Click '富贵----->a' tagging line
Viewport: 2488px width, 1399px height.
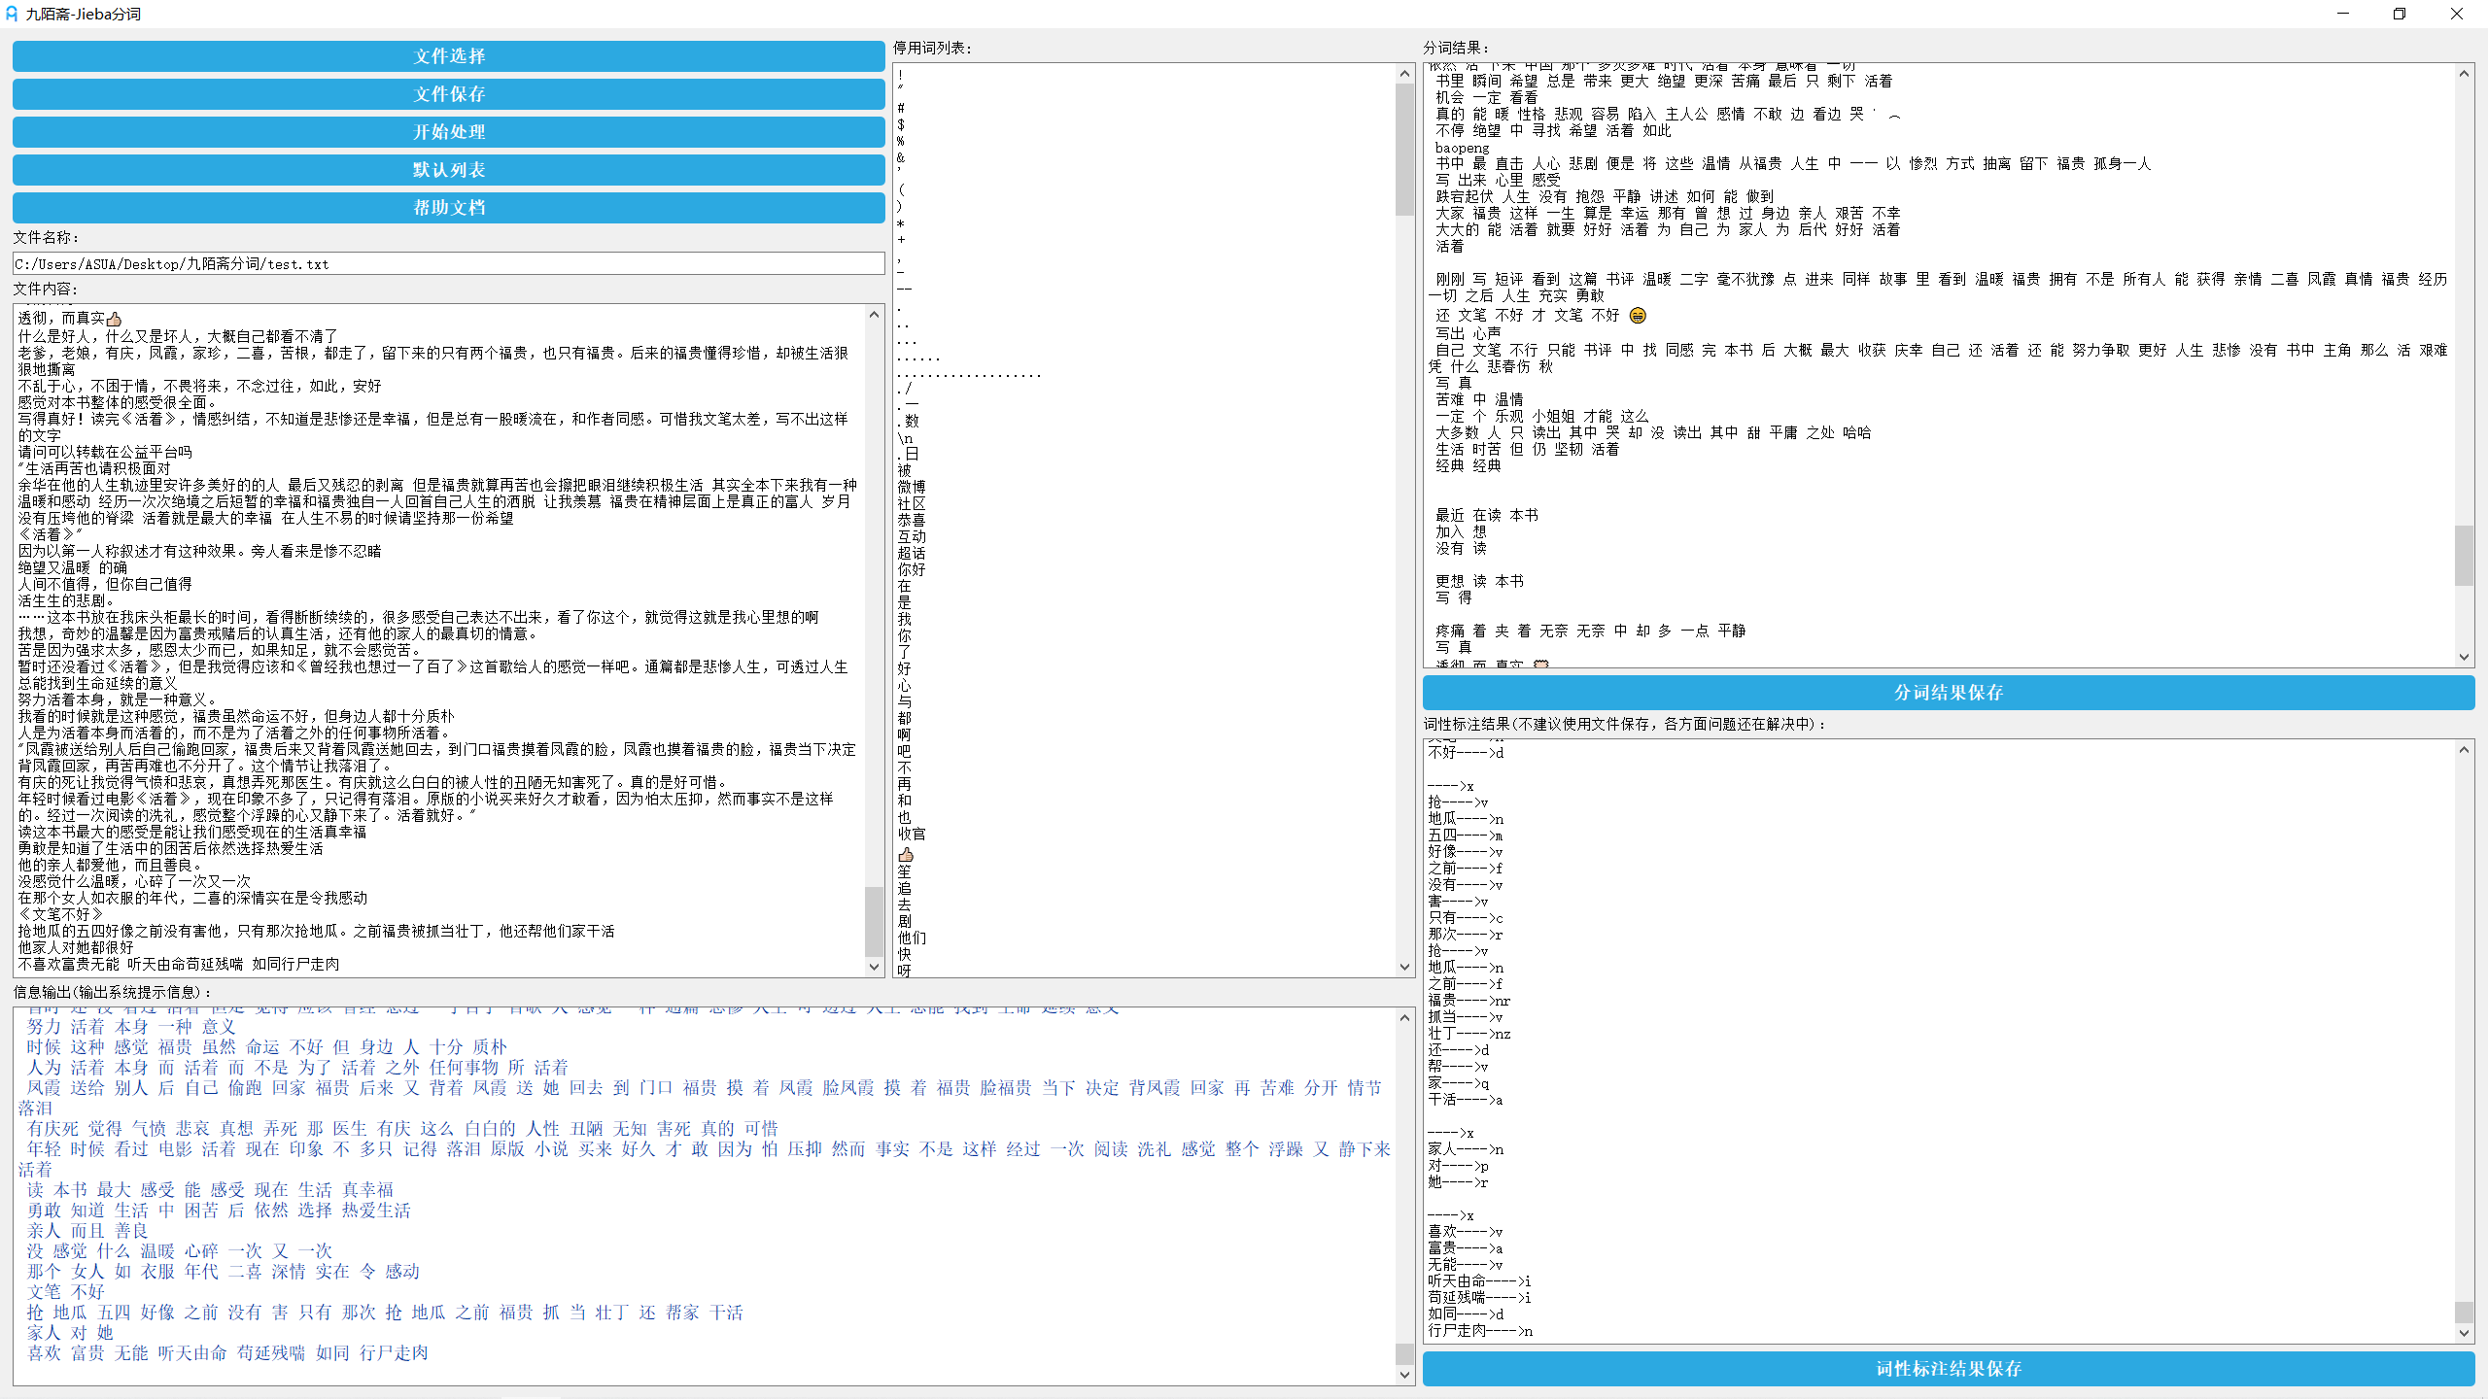pos(1466,1248)
